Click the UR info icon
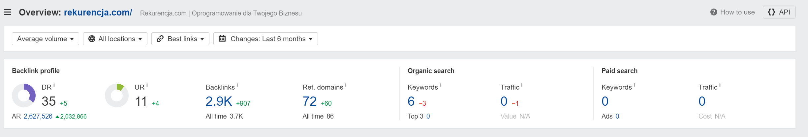 (147, 85)
